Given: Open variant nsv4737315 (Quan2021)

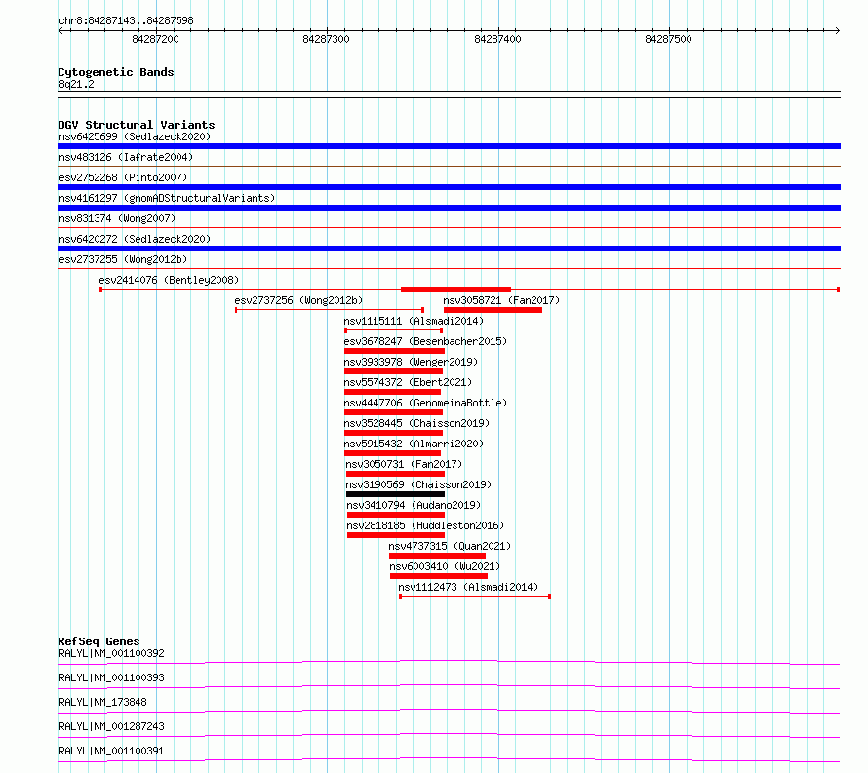Looking at the screenshot, I should click(x=450, y=546).
